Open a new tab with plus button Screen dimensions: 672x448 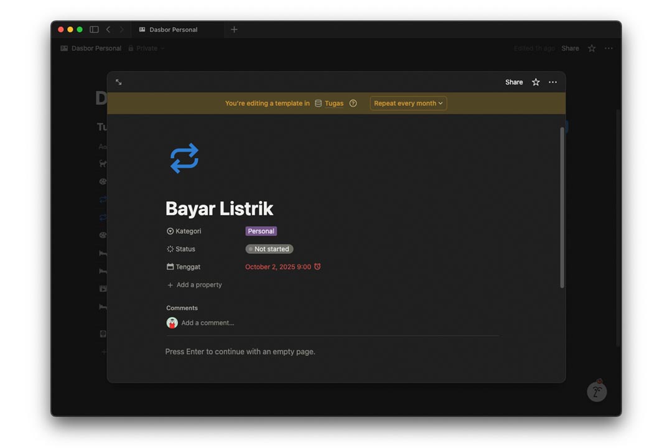234,29
